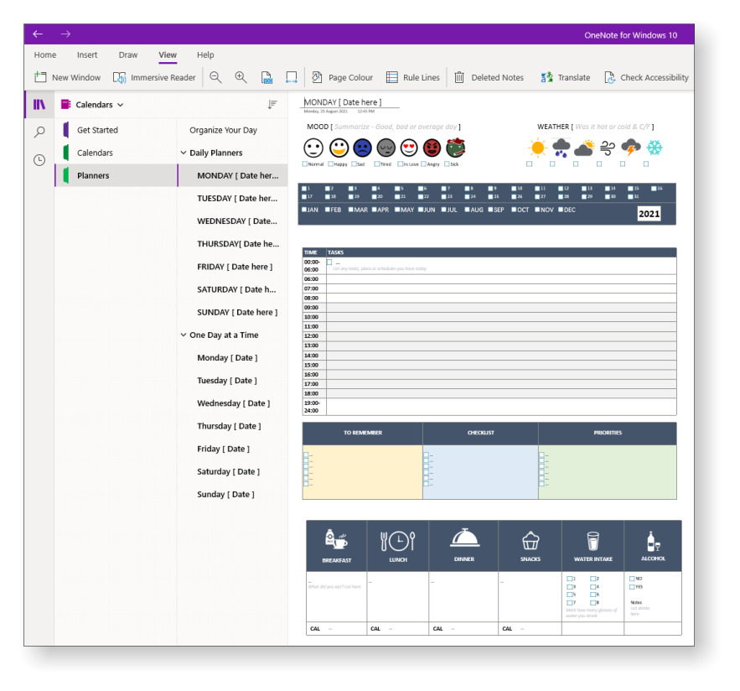Open the TUESDAY [ Date her... page

click(x=233, y=199)
